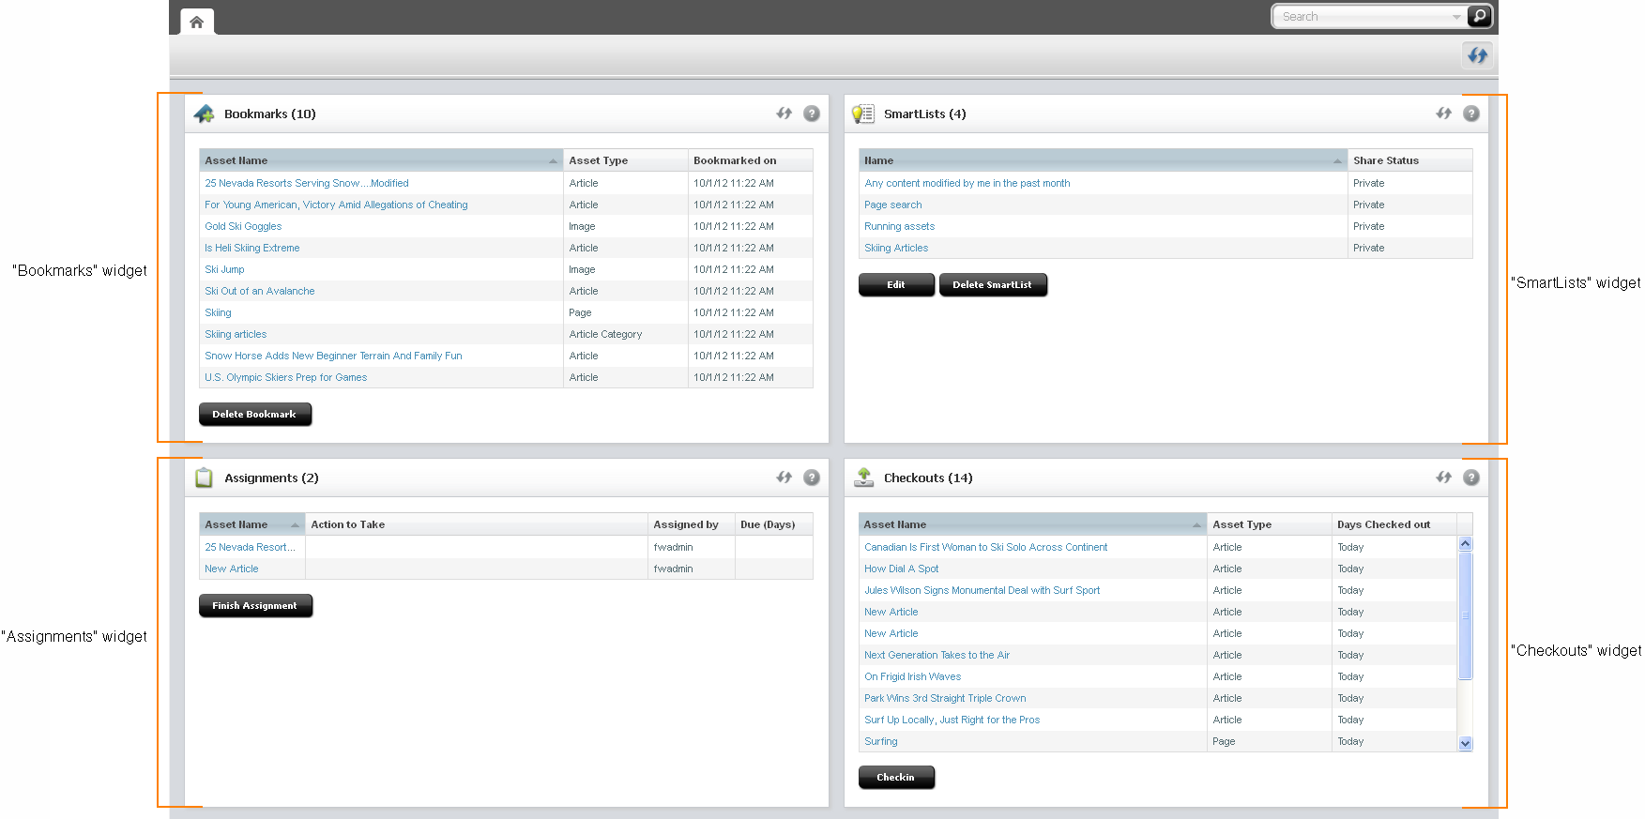Open 'For Young American, Victory Amid Allegations' bookmark
This screenshot has height=819, width=1645.
tap(336, 205)
